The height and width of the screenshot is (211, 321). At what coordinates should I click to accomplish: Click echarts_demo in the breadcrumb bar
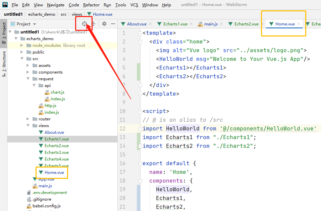tap(42, 14)
